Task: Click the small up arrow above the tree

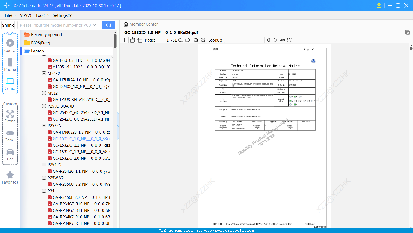Action: click(112, 57)
